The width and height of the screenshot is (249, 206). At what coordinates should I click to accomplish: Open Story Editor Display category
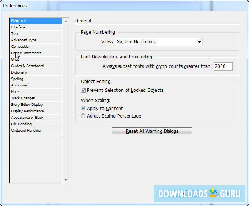[x=36, y=105]
